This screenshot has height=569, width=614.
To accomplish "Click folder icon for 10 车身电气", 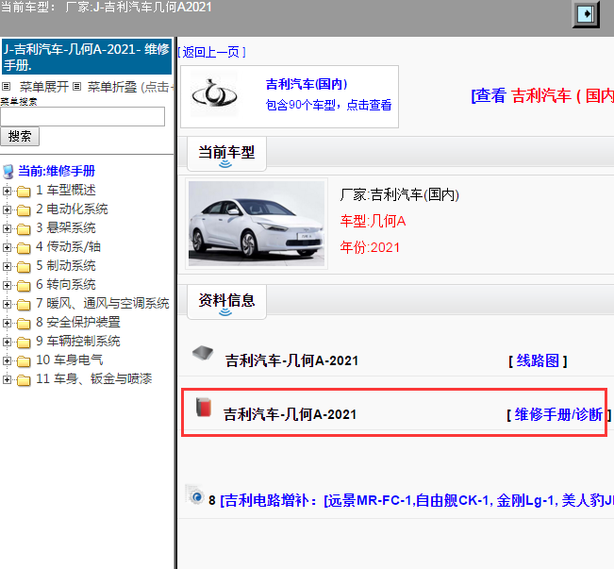I will coord(24,360).
